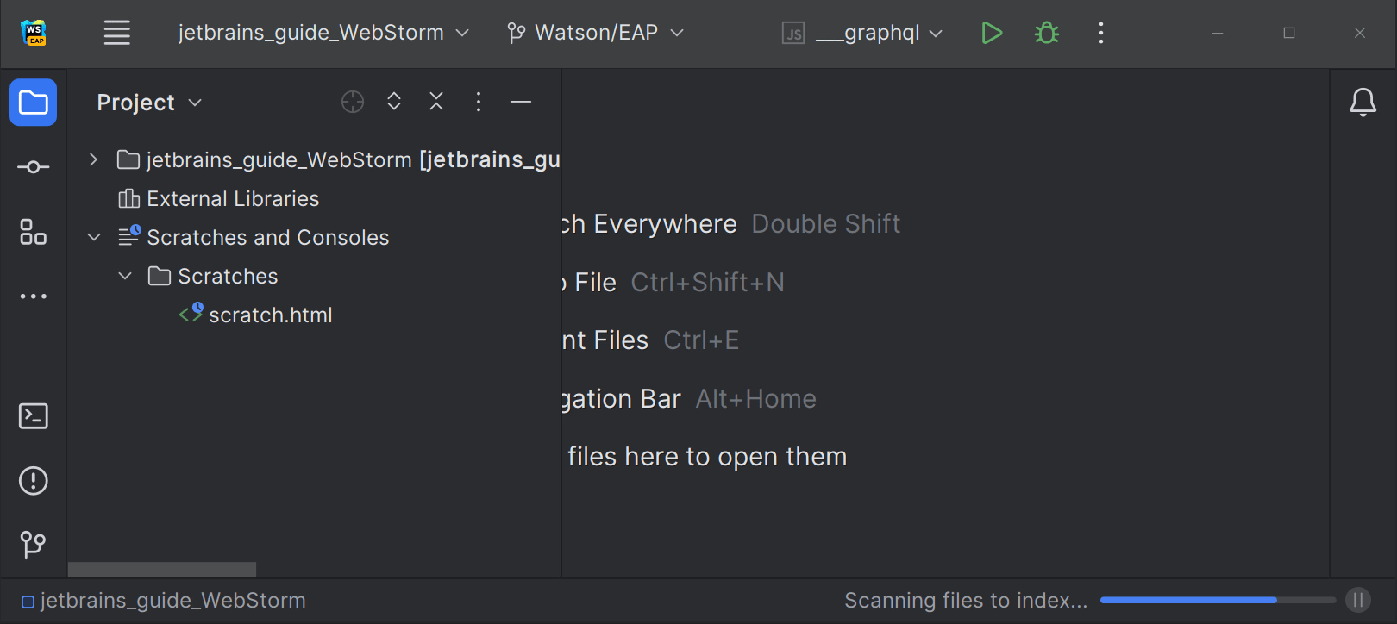Open the Commit tool window

click(34, 167)
